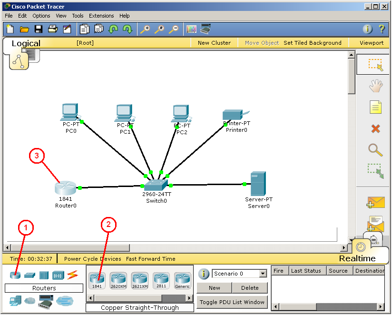This screenshot has width=392, height=315.
Task: Click Fast Forward Time
Action: (150, 259)
